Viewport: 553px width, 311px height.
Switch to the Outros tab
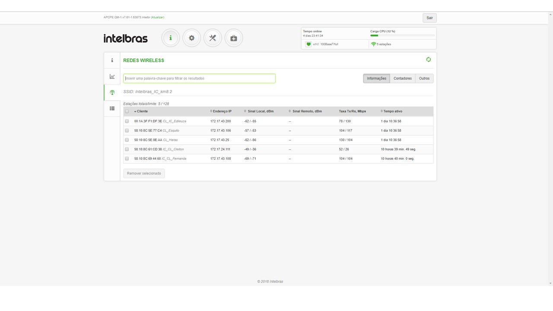tap(424, 79)
